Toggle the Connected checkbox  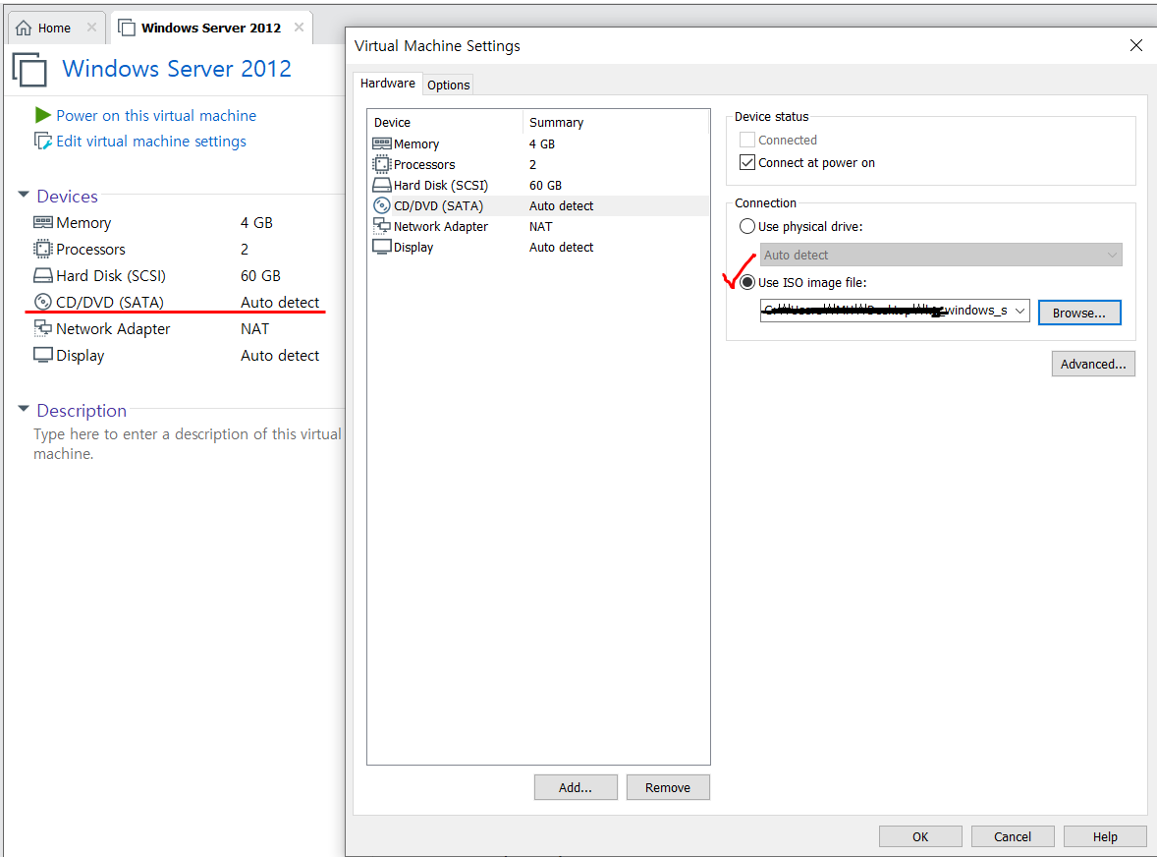click(x=747, y=140)
